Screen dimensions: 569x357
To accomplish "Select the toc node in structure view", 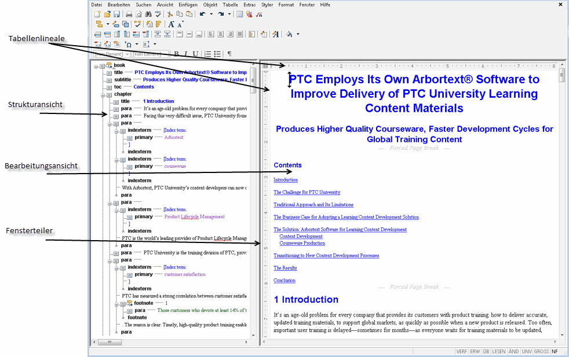I will click(118, 87).
